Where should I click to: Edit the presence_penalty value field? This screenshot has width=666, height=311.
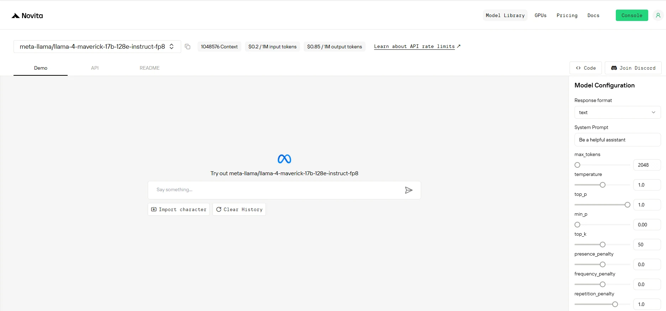(x=647, y=264)
